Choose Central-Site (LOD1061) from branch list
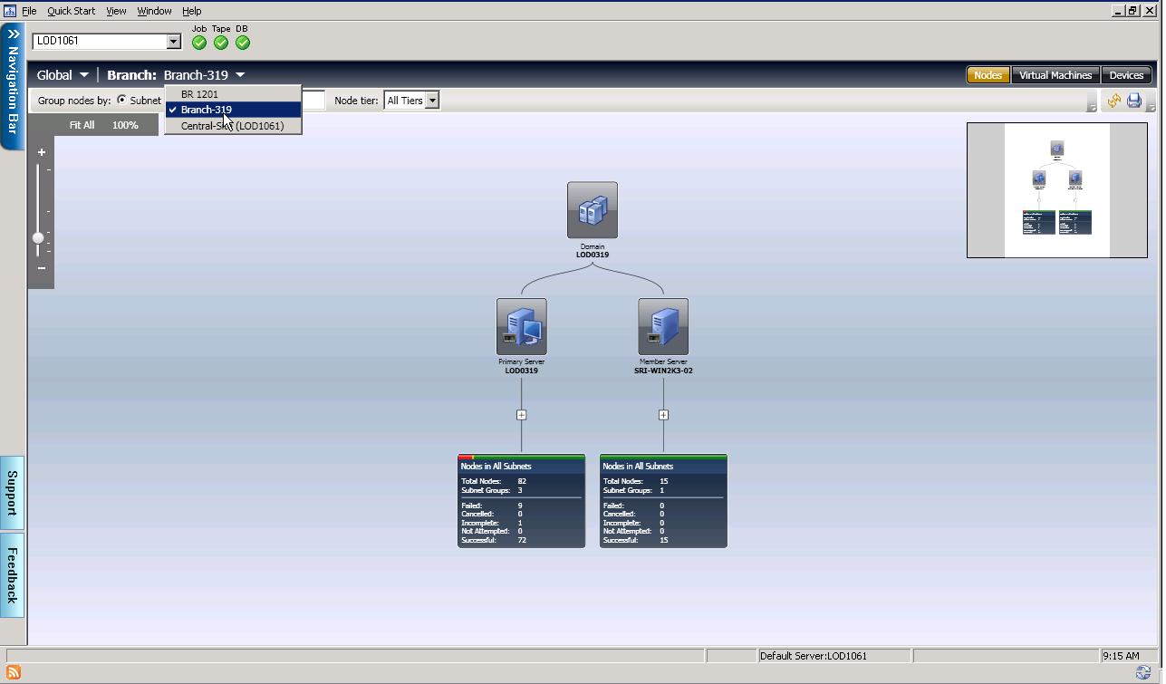Viewport: 1166px width, 684px height. (x=233, y=126)
